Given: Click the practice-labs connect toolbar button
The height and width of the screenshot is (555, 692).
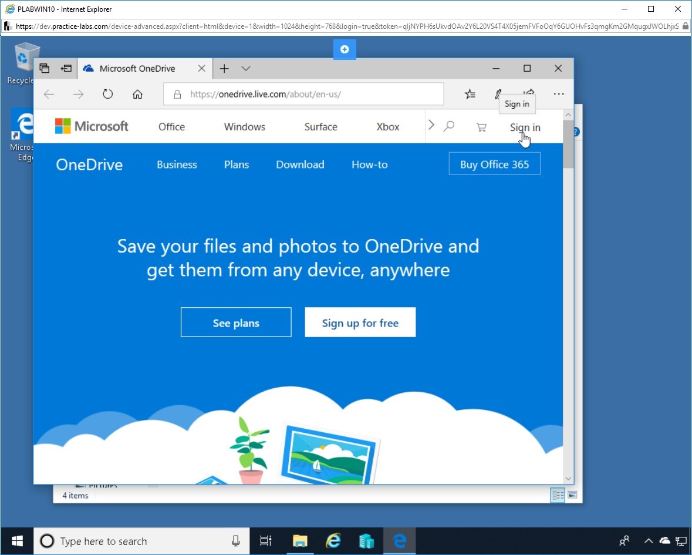Looking at the screenshot, I should coord(345,49).
